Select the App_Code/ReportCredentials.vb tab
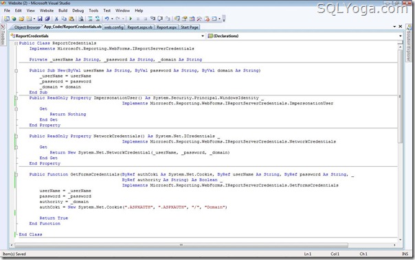The width and height of the screenshot is (415, 260). 73,27
